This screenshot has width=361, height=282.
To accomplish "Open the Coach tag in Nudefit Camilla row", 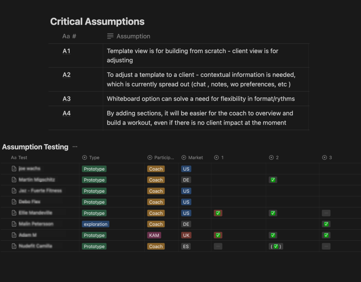I will tap(156, 246).
